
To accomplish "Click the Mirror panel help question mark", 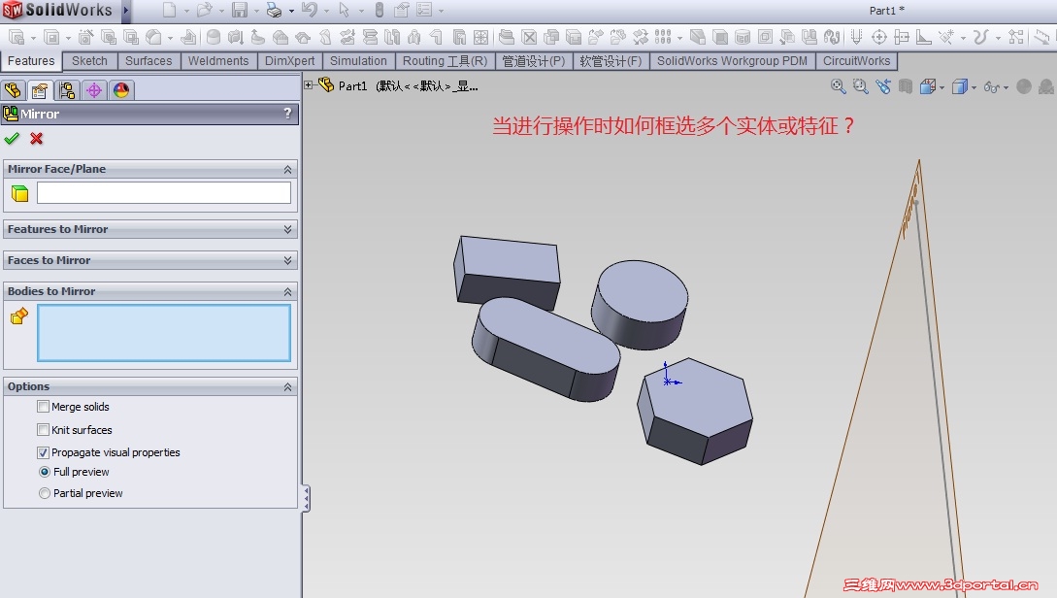I will (288, 114).
